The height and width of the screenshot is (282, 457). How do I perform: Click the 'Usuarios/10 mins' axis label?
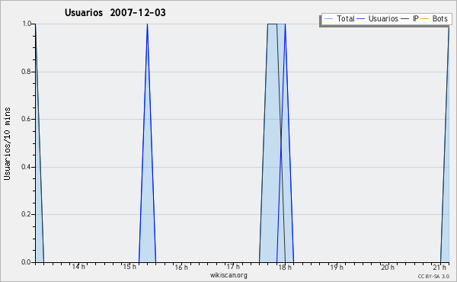[7, 144]
